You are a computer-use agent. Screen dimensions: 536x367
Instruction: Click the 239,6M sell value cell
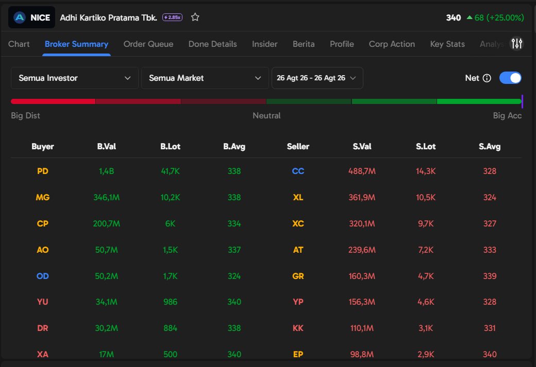(362, 250)
